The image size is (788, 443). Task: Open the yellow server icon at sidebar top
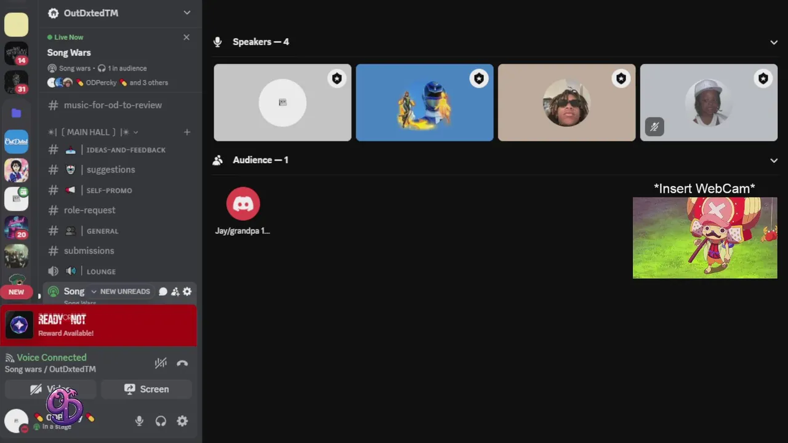pos(16,25)
